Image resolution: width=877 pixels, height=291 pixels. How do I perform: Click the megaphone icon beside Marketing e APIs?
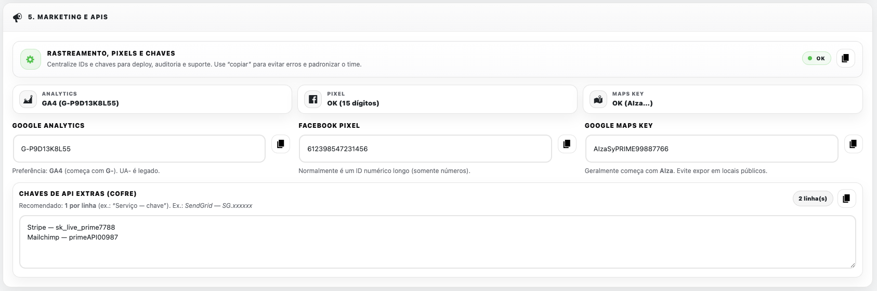[17, 17]
